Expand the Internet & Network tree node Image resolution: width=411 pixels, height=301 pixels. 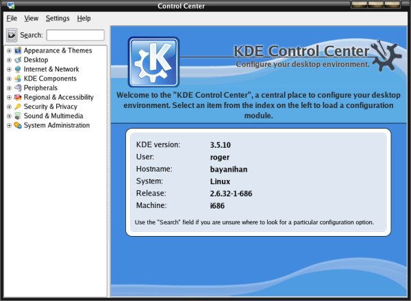pos(9,69)
